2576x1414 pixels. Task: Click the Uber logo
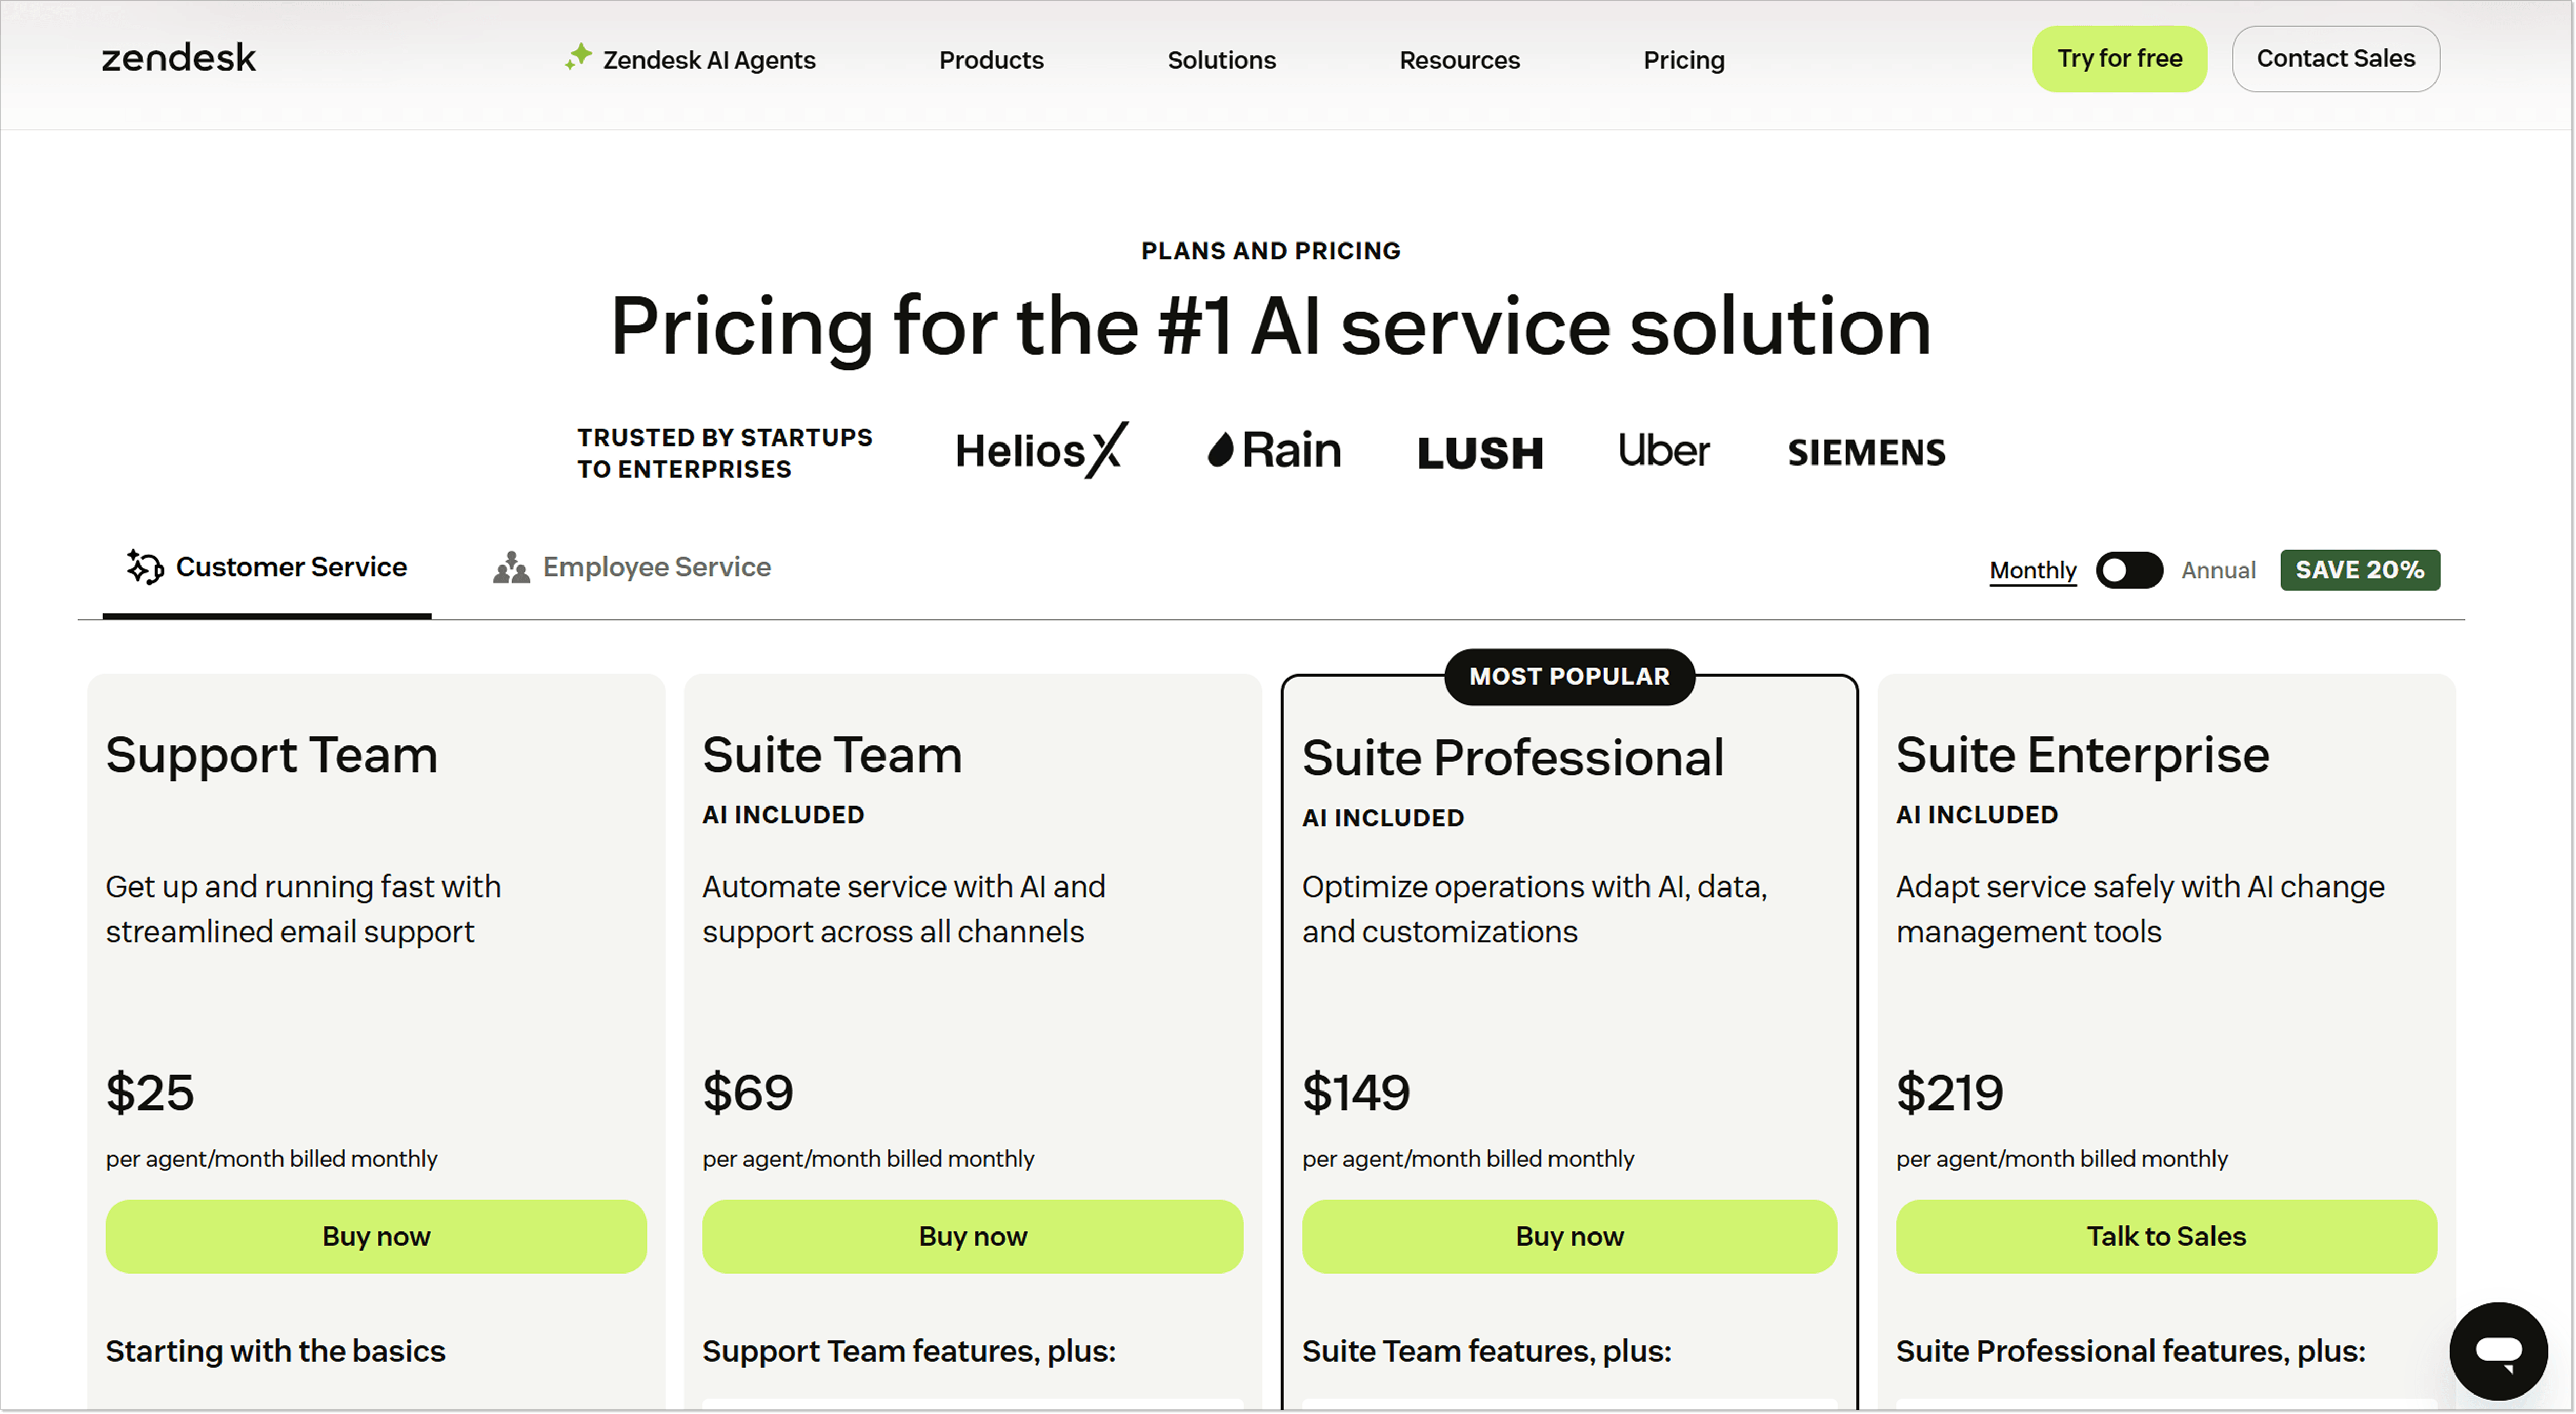1663,451
